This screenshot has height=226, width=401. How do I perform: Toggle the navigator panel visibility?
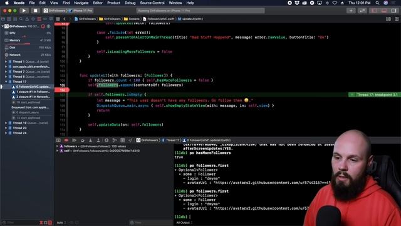pyautogui.click(x=374, y=11)
